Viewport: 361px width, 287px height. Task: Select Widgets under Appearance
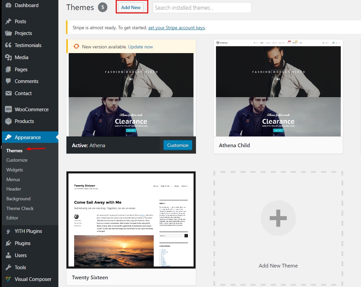[14, 170]
